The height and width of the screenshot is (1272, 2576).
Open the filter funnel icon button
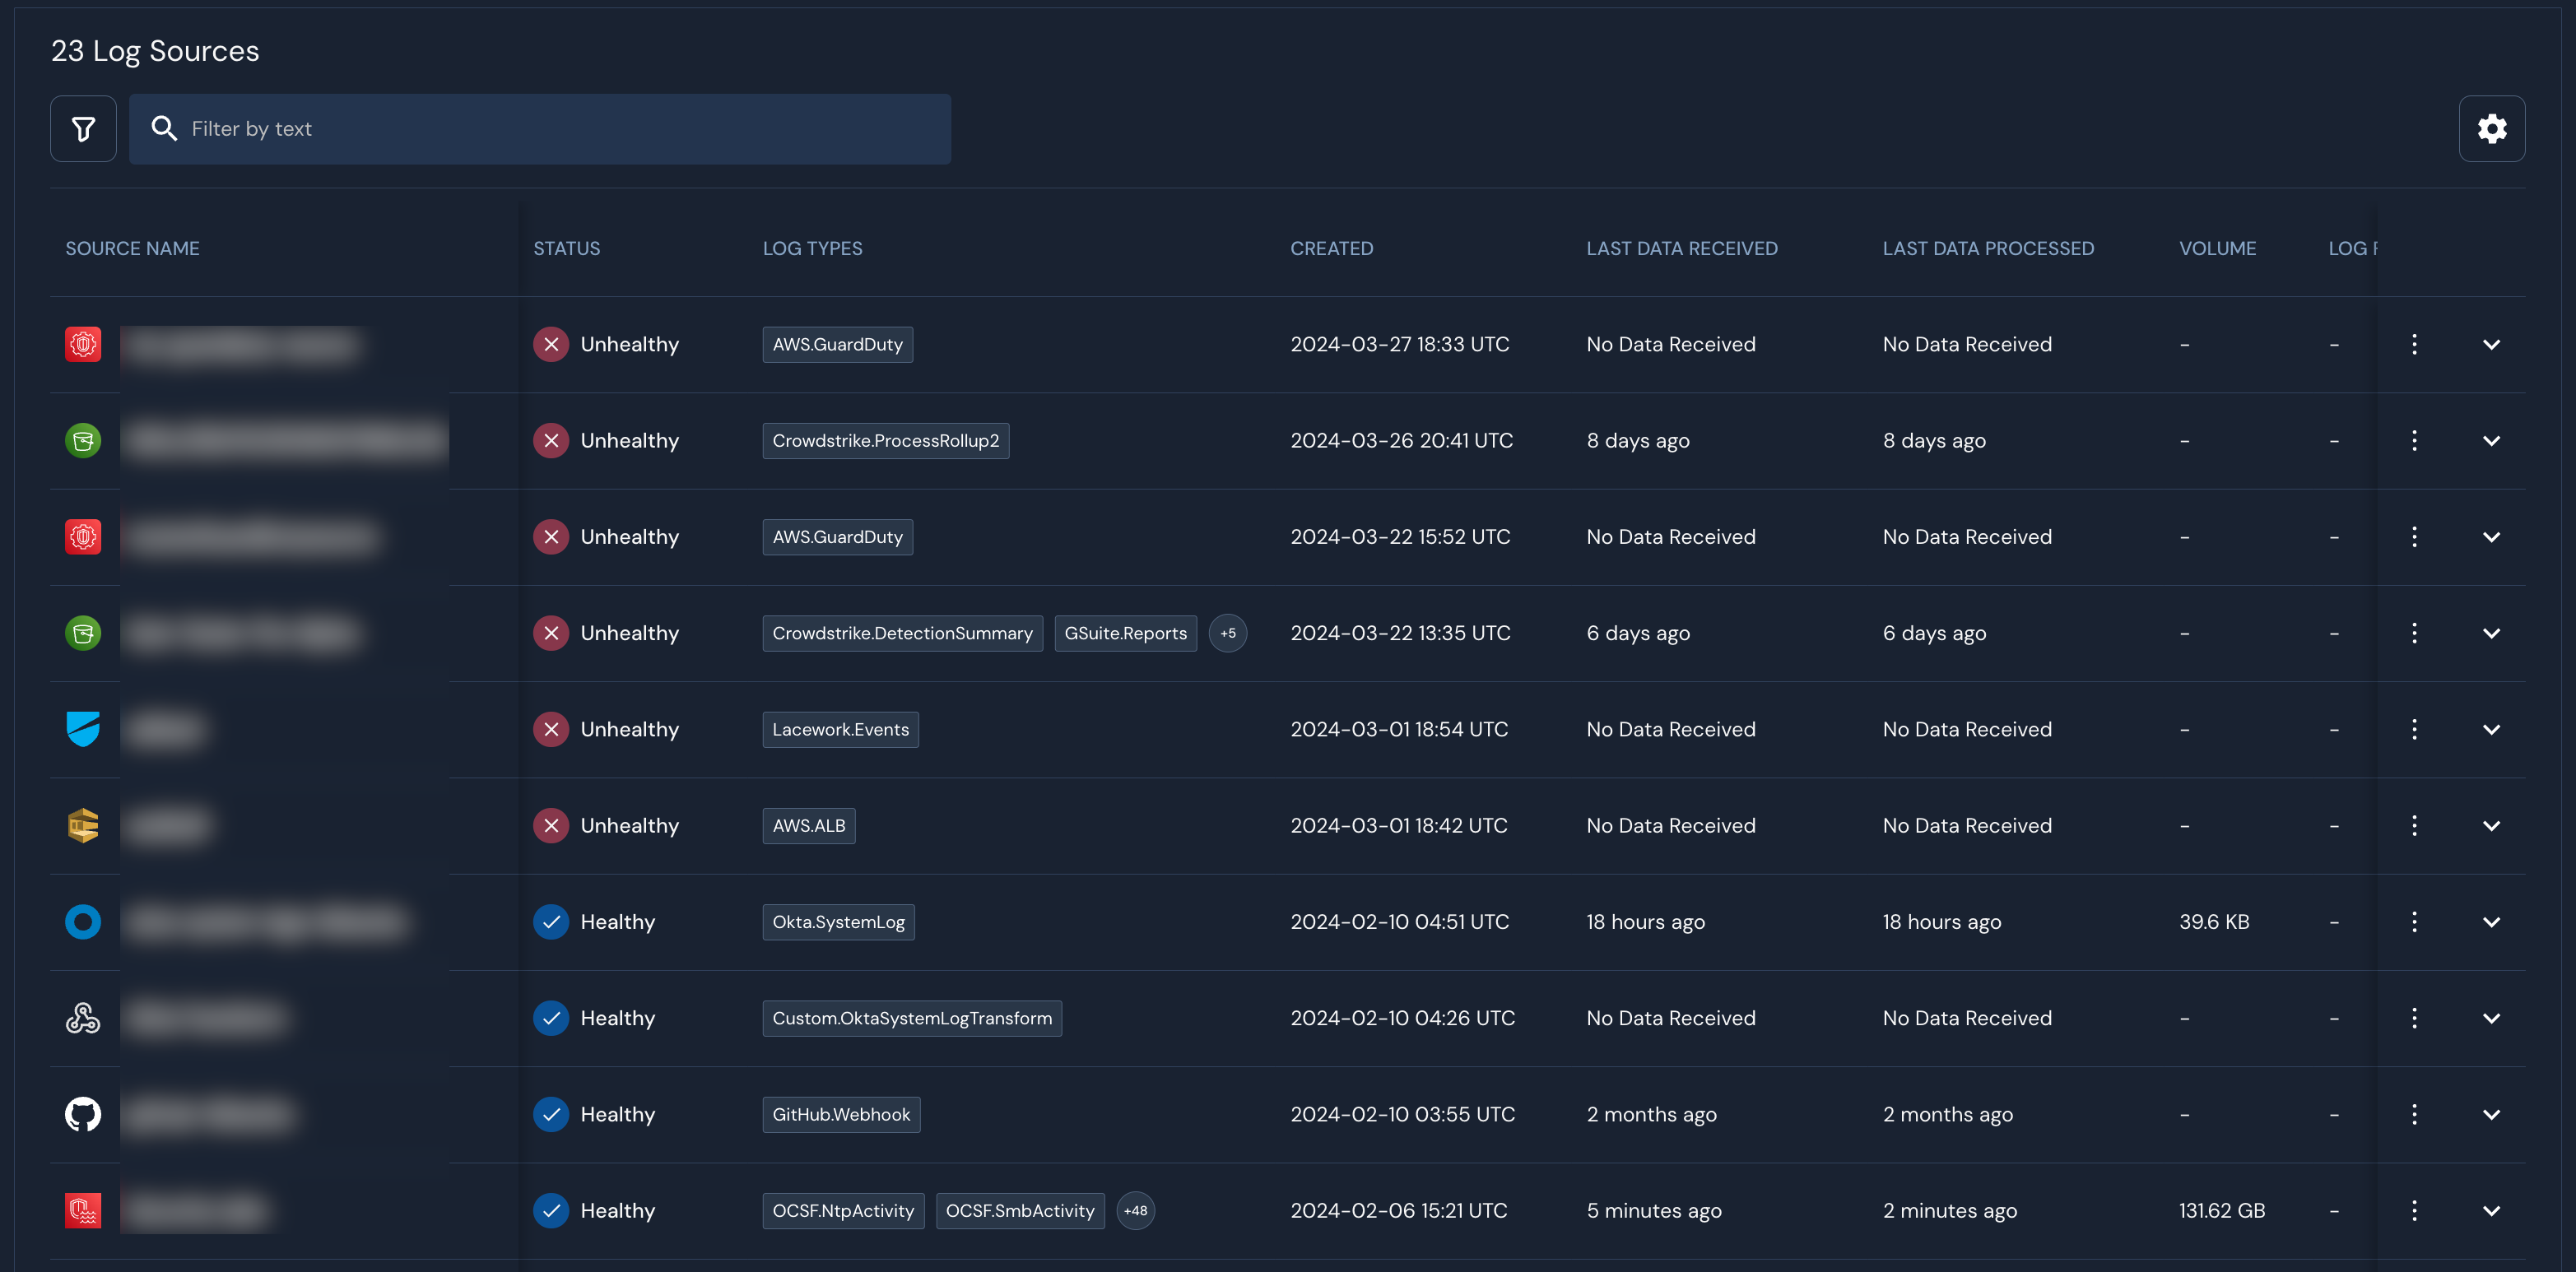83,129
